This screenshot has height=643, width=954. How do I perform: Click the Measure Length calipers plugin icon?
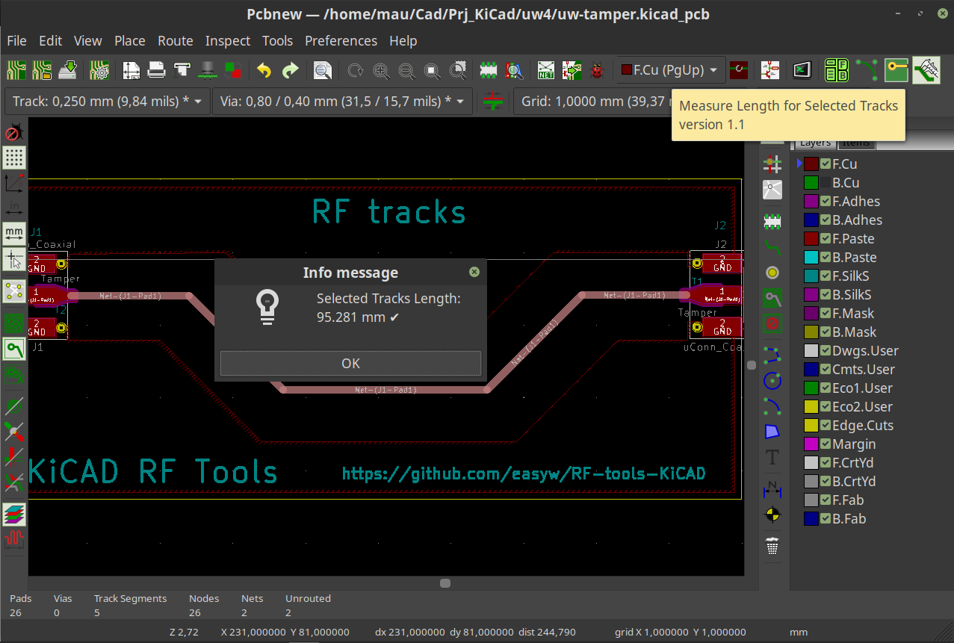pyautogui.click(x=926, y=70)
